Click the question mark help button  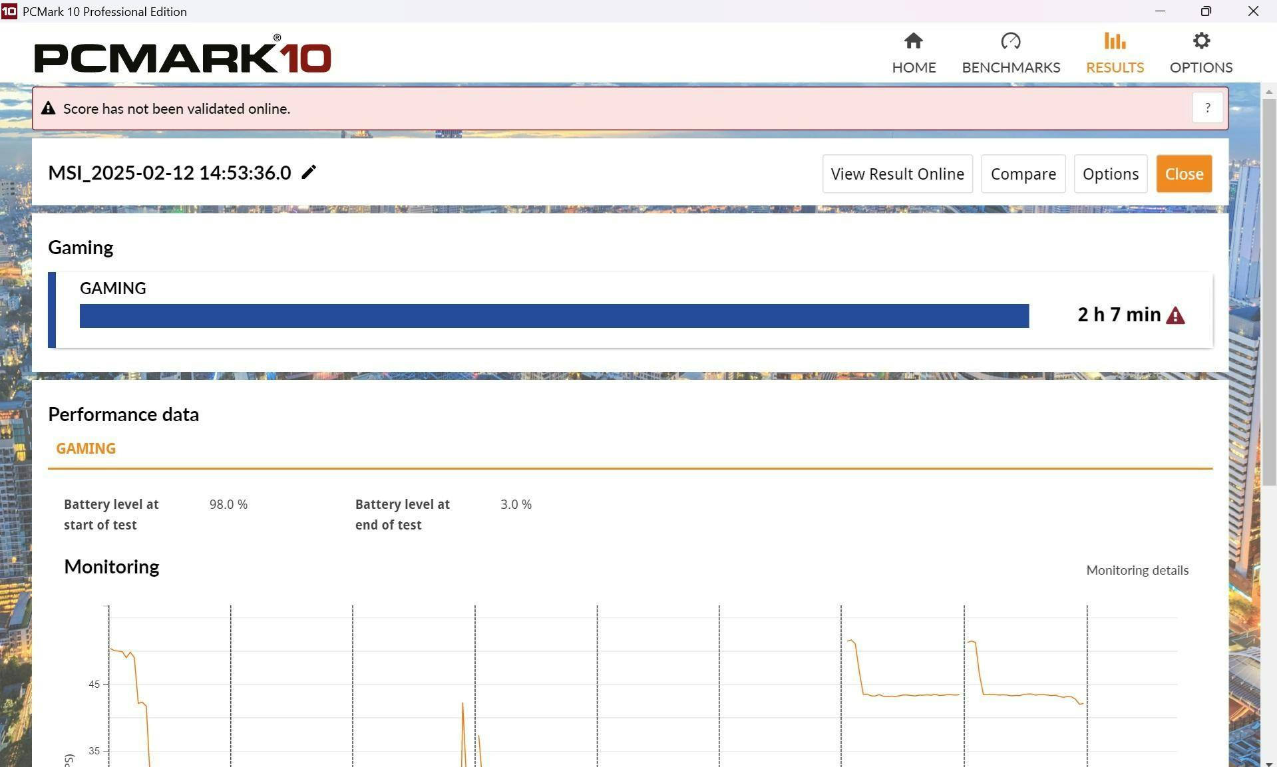(1207, 108)
